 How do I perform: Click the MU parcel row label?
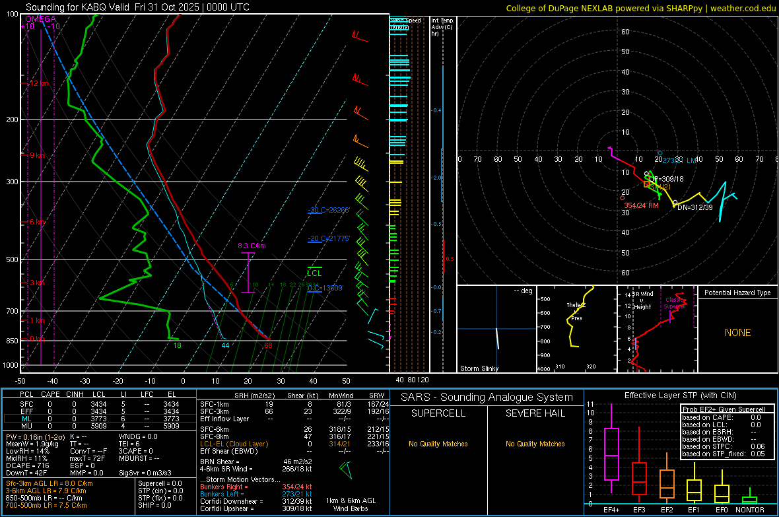(26, 426)
